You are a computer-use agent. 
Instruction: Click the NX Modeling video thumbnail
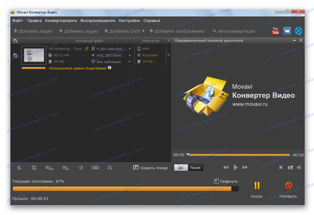[33, 55]
